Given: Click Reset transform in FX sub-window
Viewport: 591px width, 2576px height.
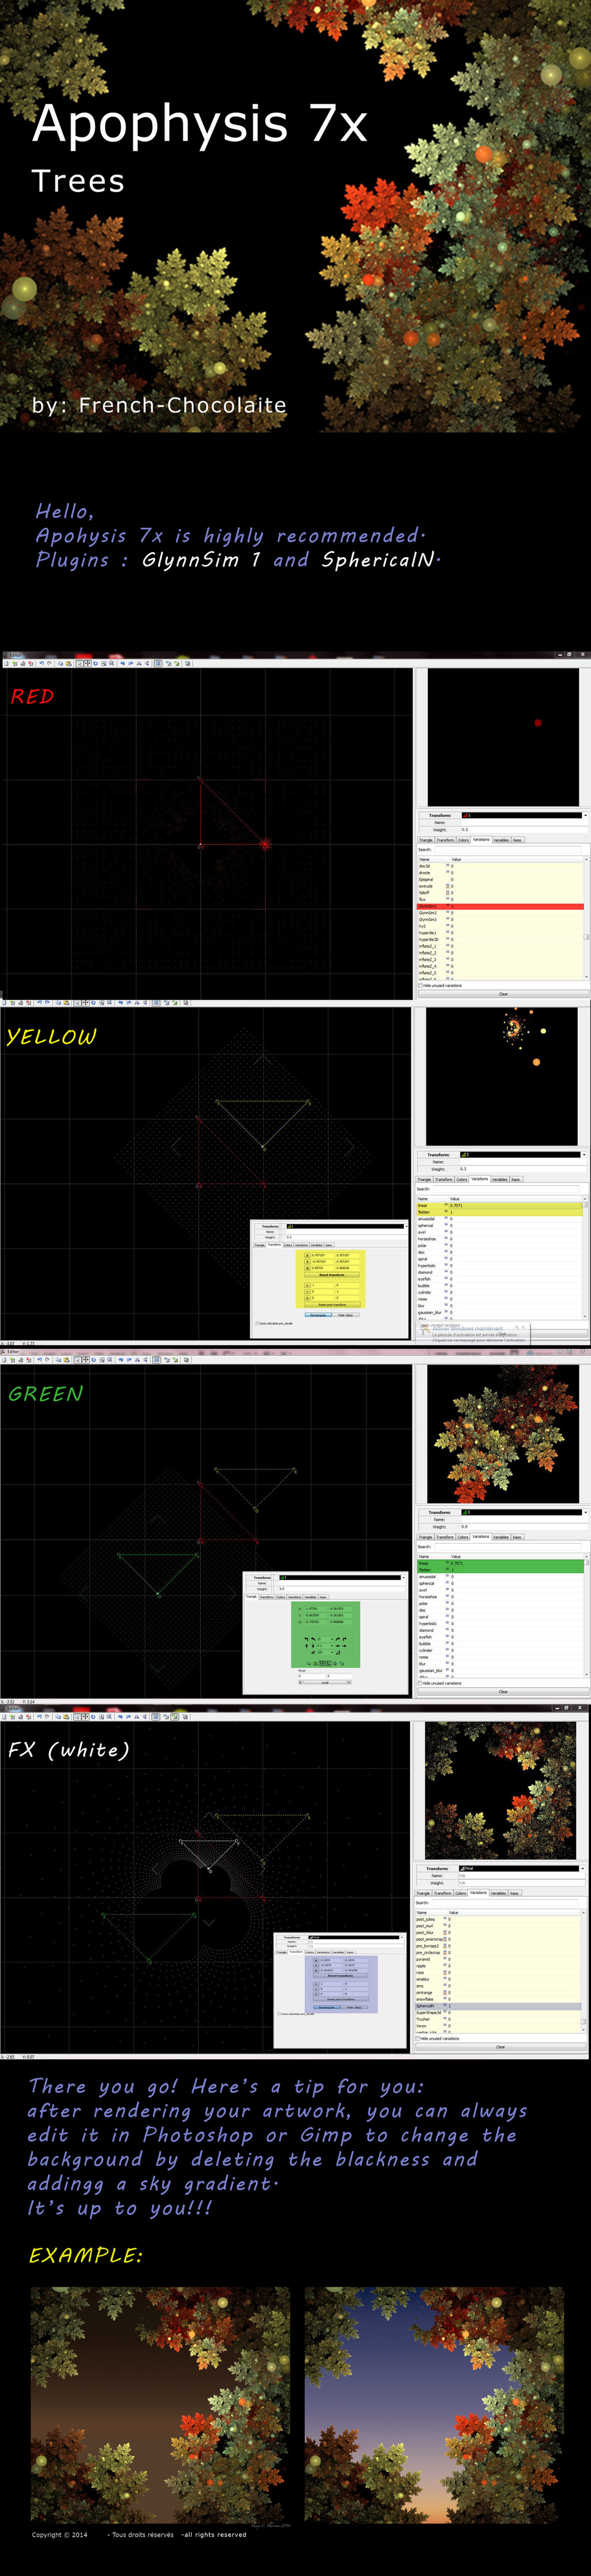Looking at the screenshot, I should (x=341, y=1976).
